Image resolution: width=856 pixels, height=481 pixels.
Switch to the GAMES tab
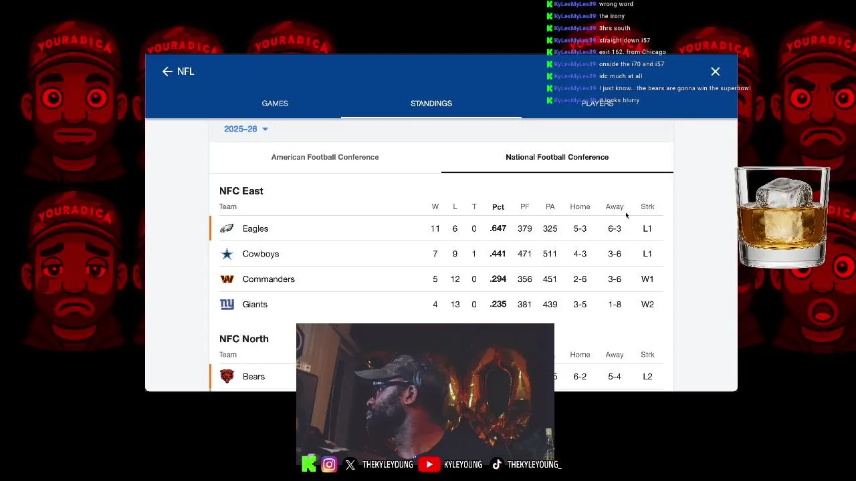275,104
